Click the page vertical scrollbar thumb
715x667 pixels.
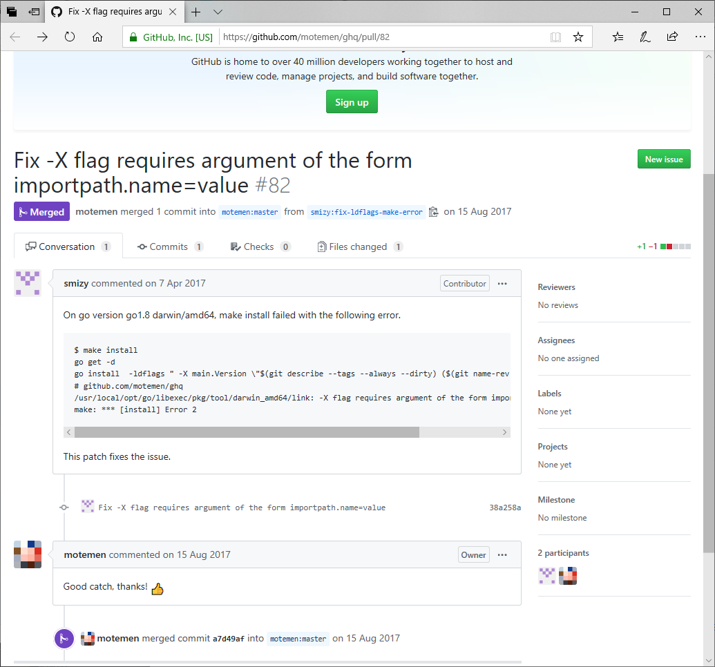[x=709, y=363]
